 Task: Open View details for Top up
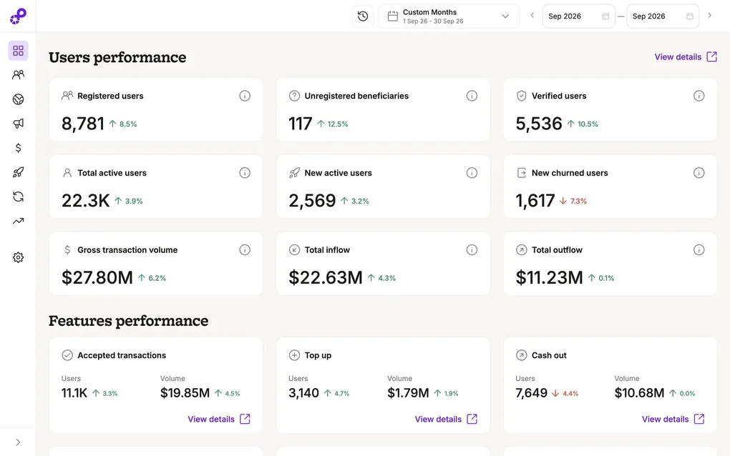tap(446, 419)
